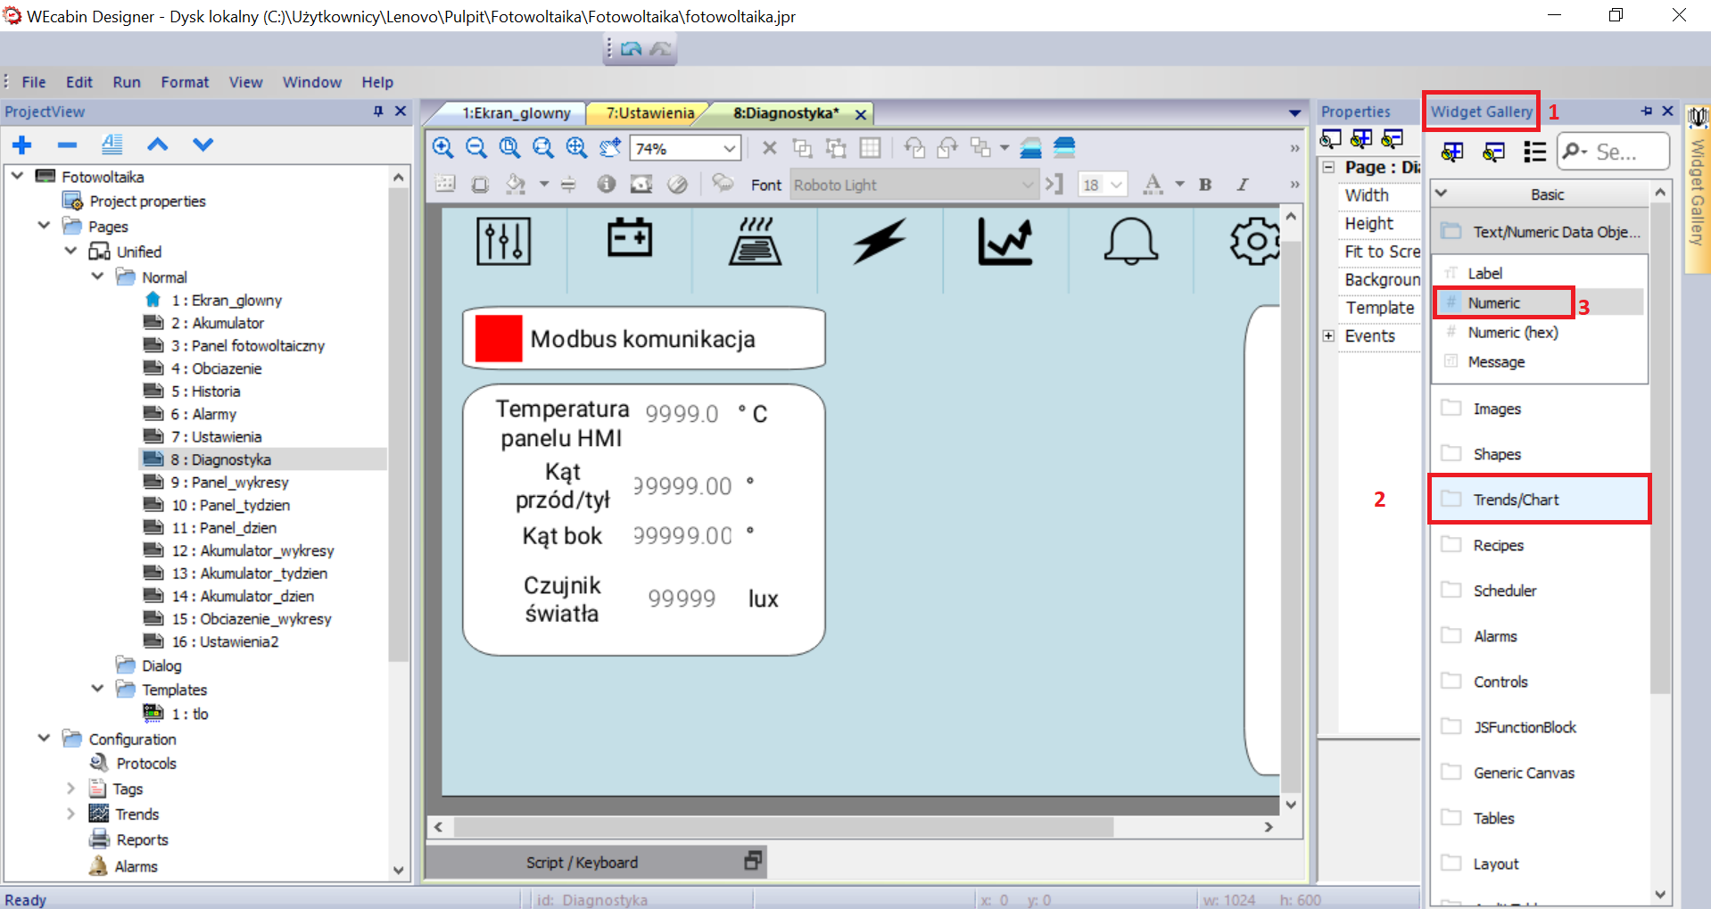Open the 74% zoom level dropdown
1711x909 pixels.
[x=729, y=148]
